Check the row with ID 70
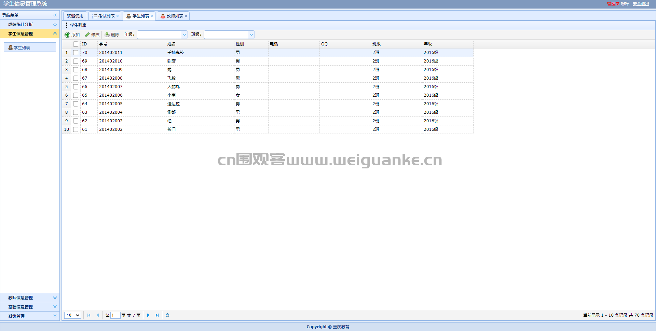Screen dimensions: 656x331 [76, 53]
